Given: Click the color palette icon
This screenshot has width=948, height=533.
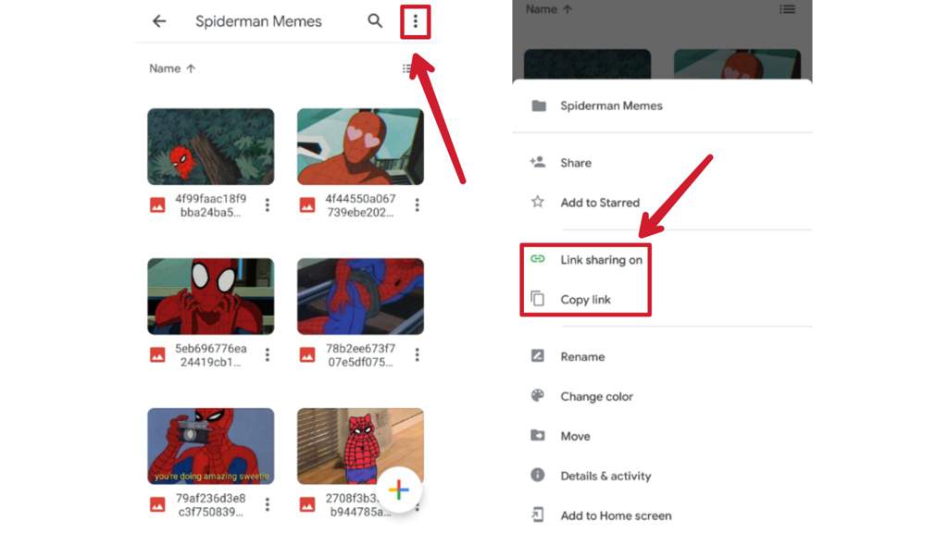Looking at the screenshot, I should (x=538, y=395).
